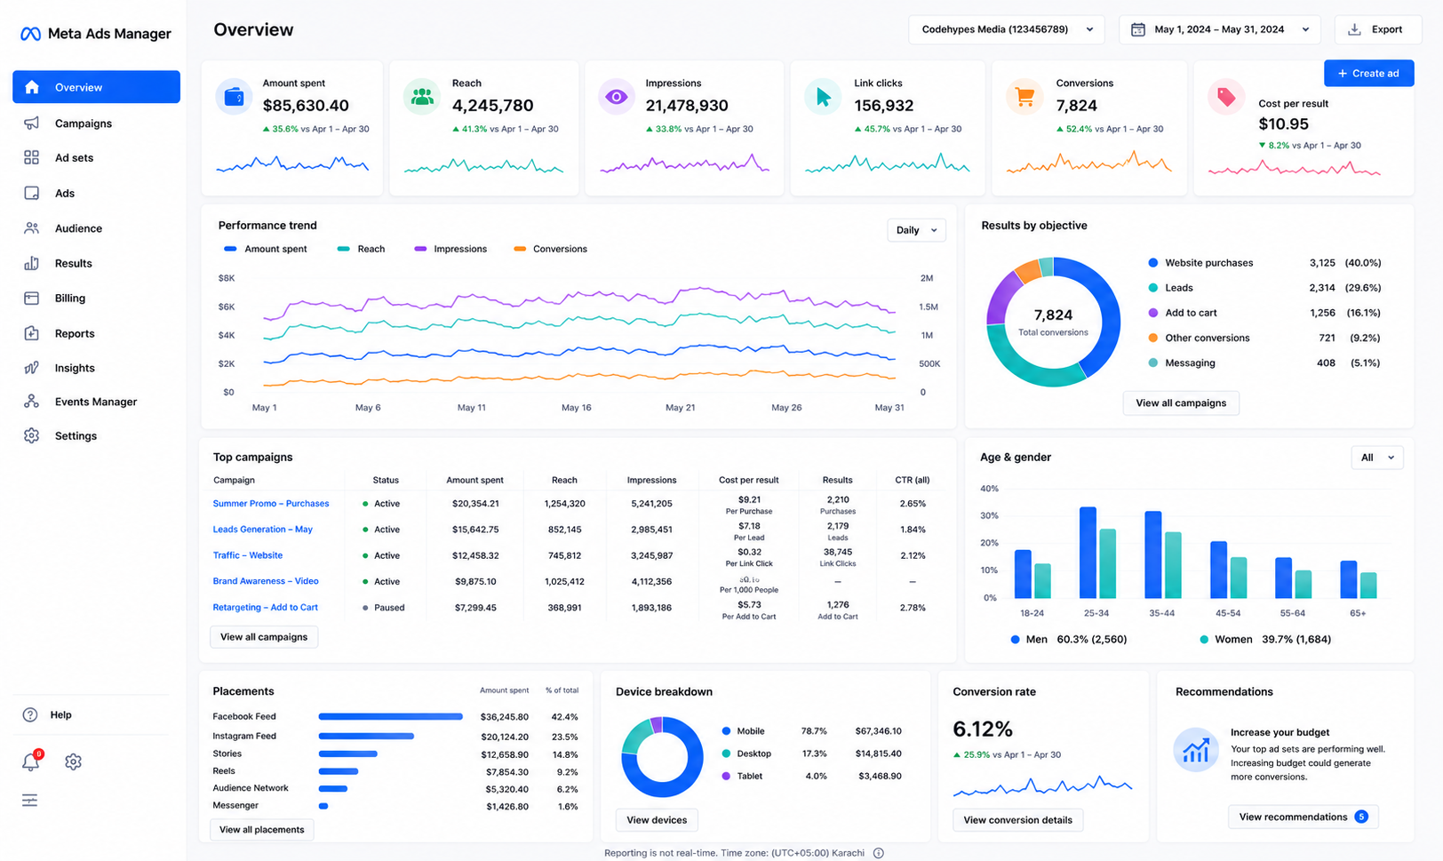1443x861 pixels.
Task: Toggle Conversions legend in Performance trend
Action: 550,249
